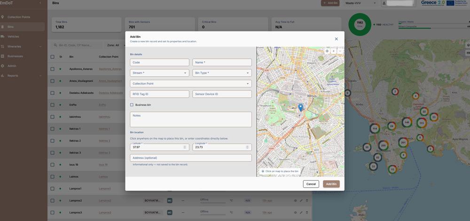Image resolution: width=470 pixels, height=221 pixels.
Task: Zoom in on the dialog map
Action: (x=334, y=51)
